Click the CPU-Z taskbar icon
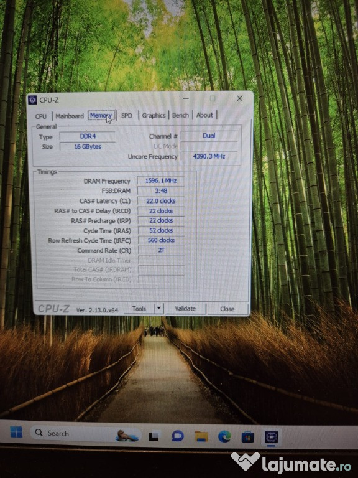358x478 pixels. click(x=271, y=438)
